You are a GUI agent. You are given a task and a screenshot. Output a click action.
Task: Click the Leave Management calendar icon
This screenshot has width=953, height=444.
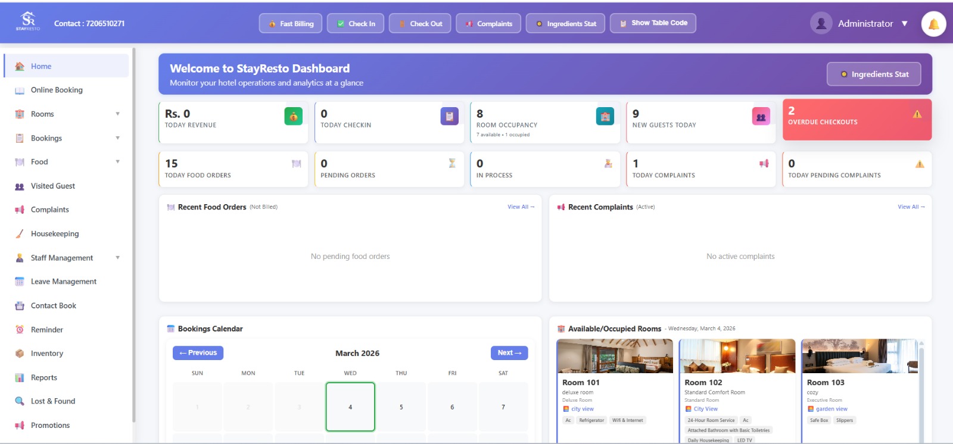pyautogui.click(x=20, y=282)
